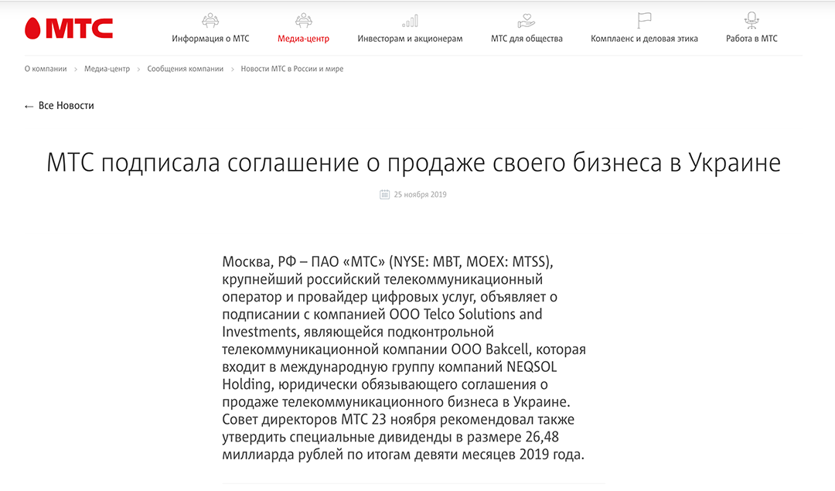Go to МТС для общества section

pyautogui.click(x=527, y=39)
